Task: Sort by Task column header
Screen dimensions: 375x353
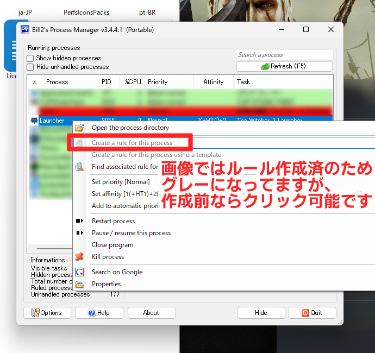Action: pos(283,82)
